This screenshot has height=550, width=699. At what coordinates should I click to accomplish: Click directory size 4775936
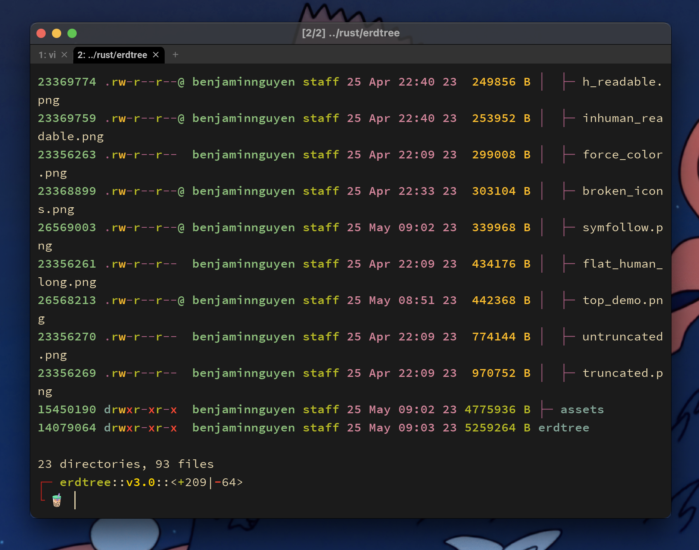click(490, 409)
